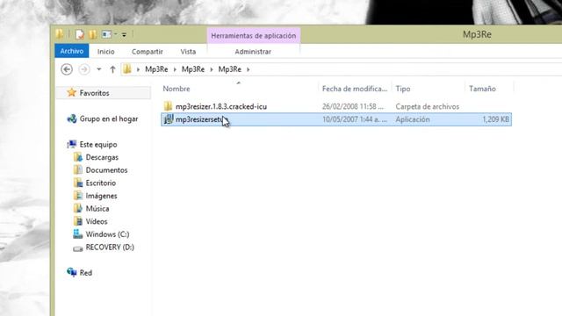Click the Grupo en el hogar icon

click(72, 119)
